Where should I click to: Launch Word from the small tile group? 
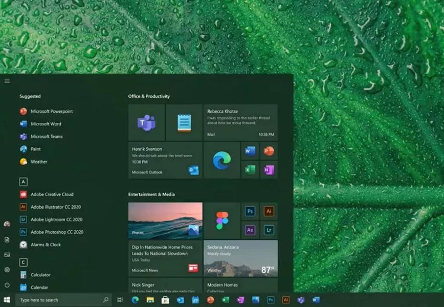point(250,151)
